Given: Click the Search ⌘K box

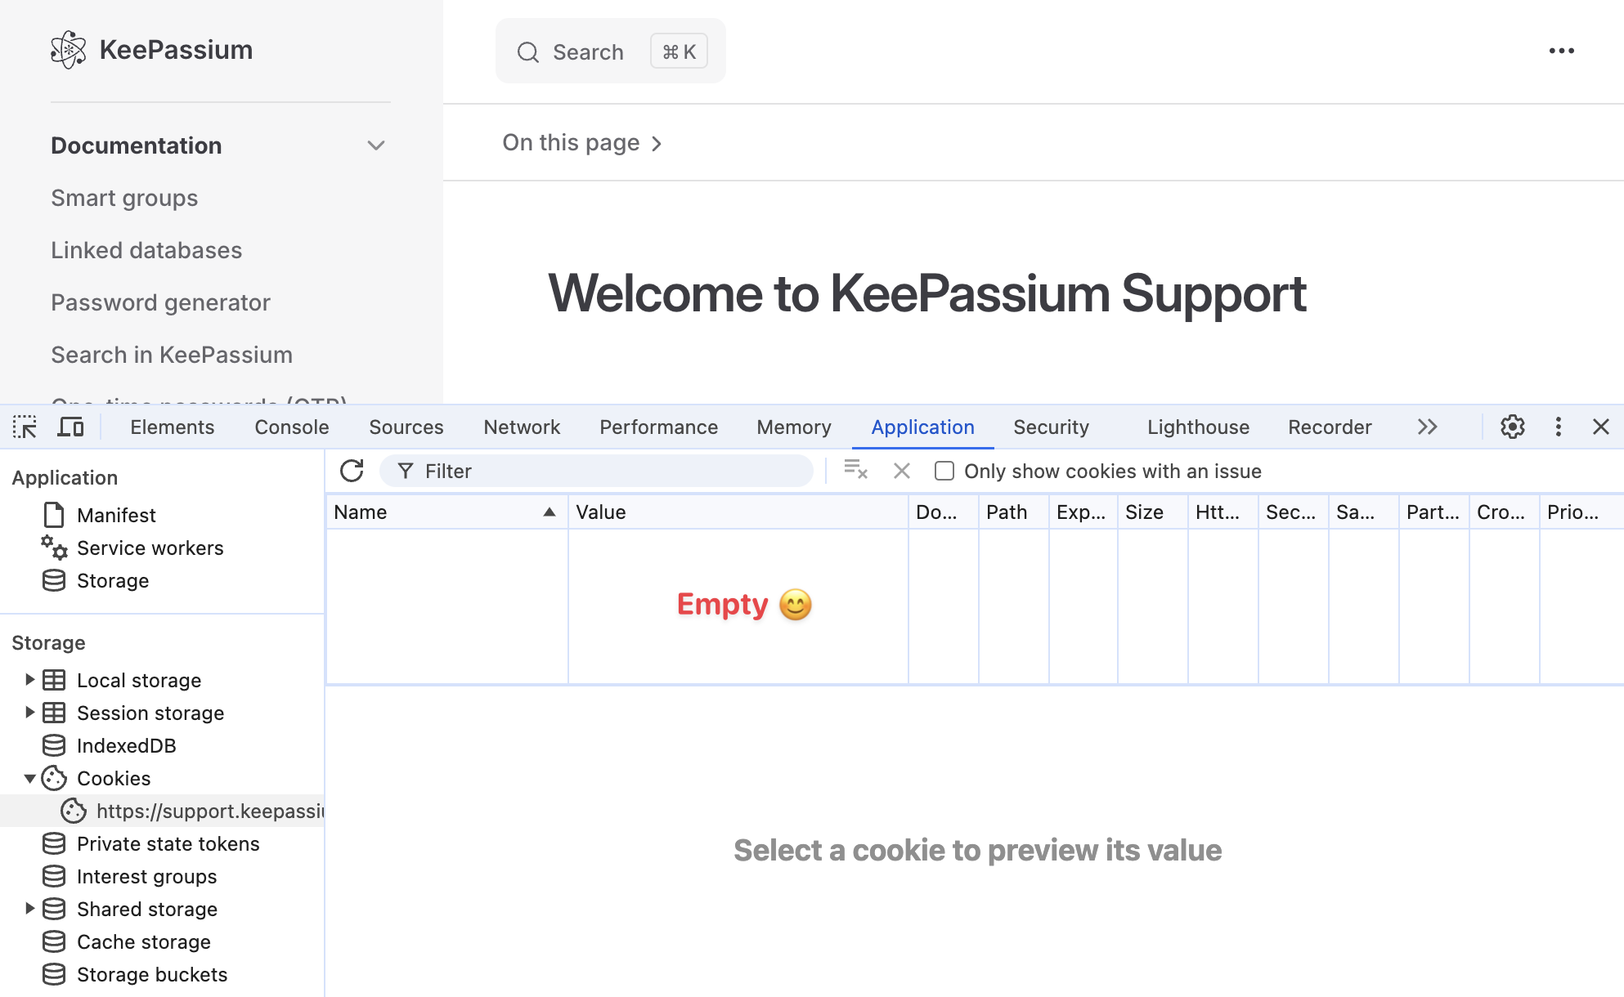Looking at the screenshot, I should pos(610,51).
